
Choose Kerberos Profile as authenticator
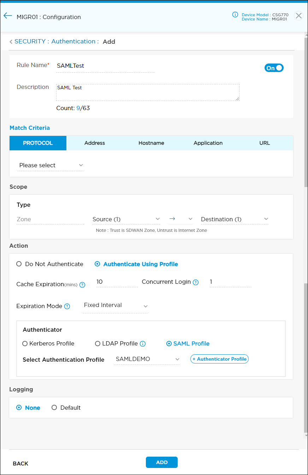tap(24, 343)
